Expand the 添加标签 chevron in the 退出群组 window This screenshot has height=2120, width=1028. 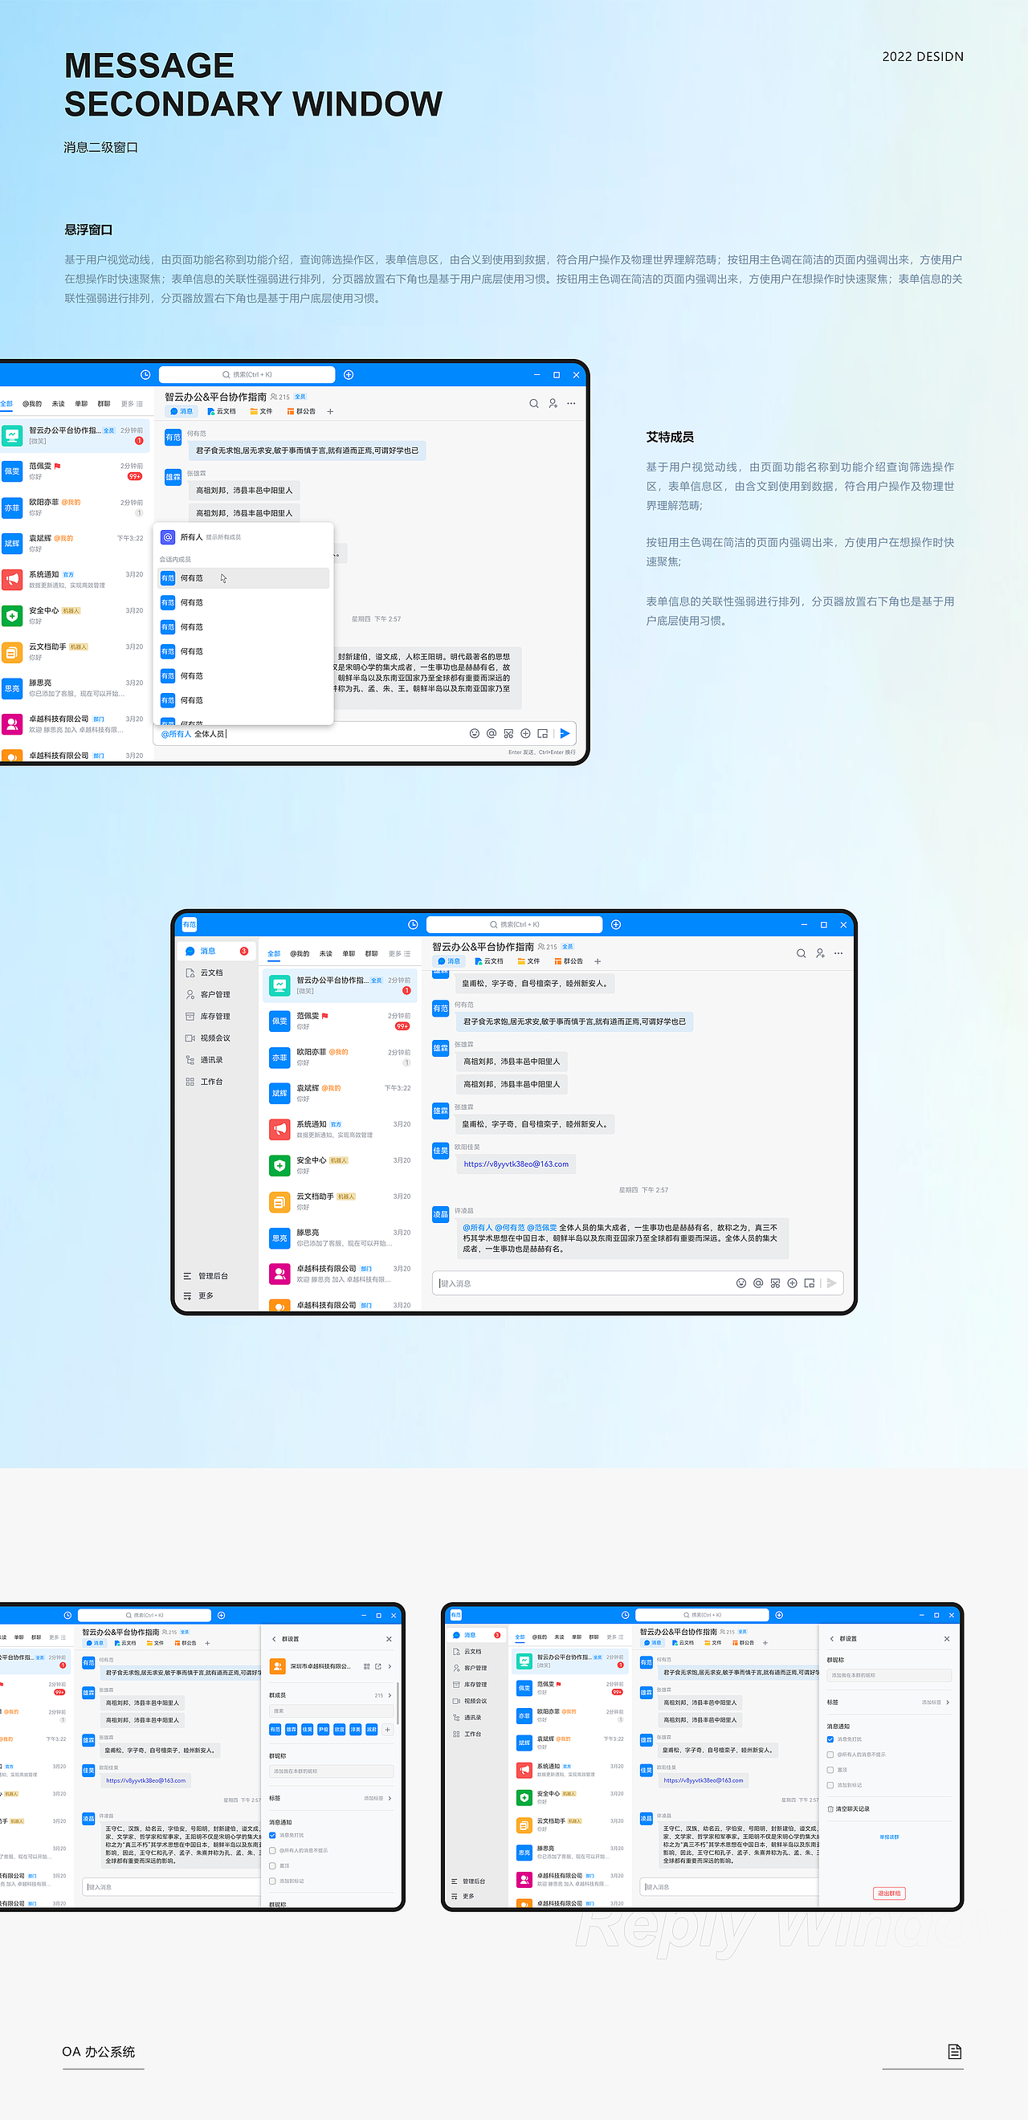(x=948, y=1702)
